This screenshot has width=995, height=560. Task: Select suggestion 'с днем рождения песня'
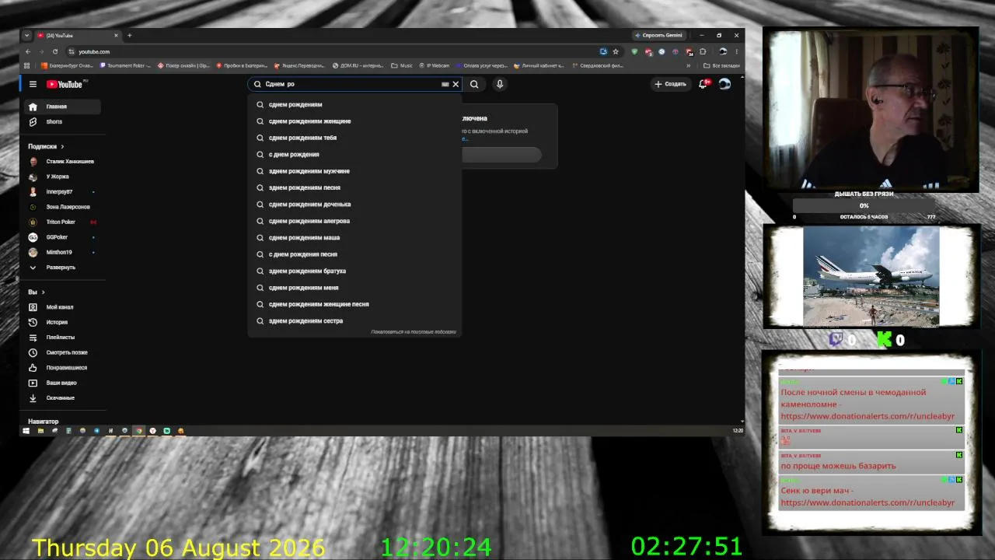click(354, 254)
